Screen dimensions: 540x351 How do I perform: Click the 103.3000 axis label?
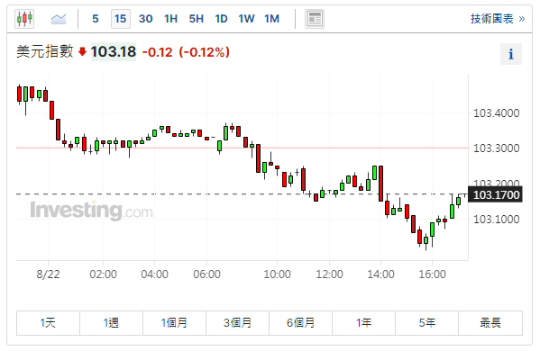[x=496, y=148]
